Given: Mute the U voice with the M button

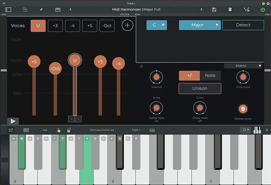Looking at the screenshot, I should [x=71, y=119].
